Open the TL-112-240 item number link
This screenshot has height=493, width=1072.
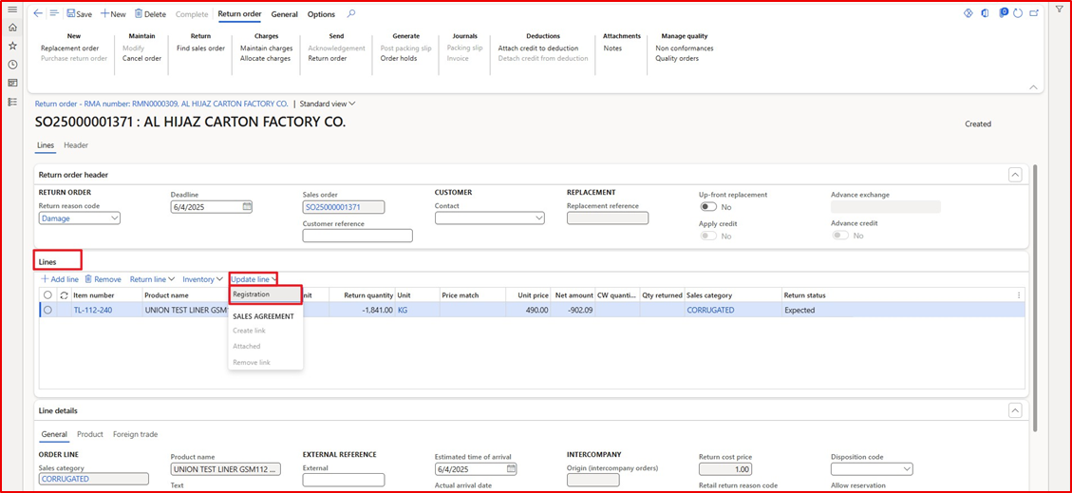pyautogui.click(x=93, y=310)
